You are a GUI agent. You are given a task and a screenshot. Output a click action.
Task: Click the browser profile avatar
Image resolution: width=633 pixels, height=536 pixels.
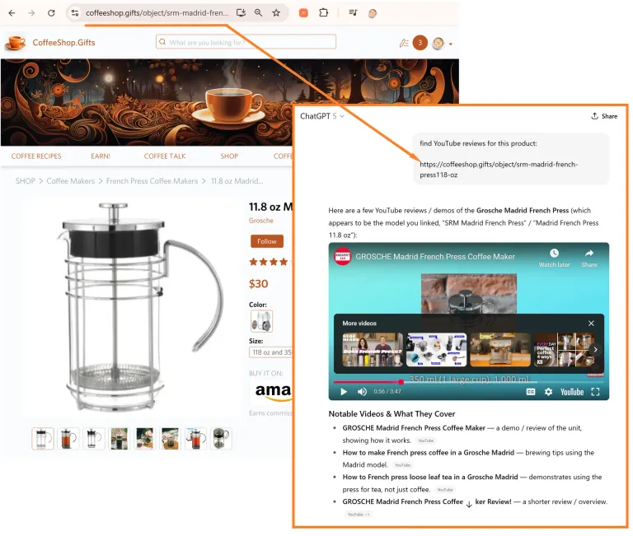pos(373,13)
